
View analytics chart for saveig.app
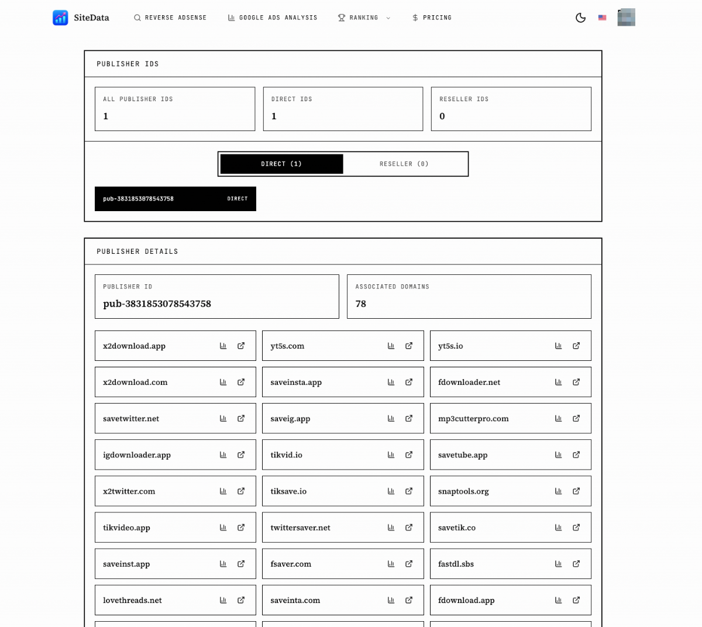tap(391, 418)
